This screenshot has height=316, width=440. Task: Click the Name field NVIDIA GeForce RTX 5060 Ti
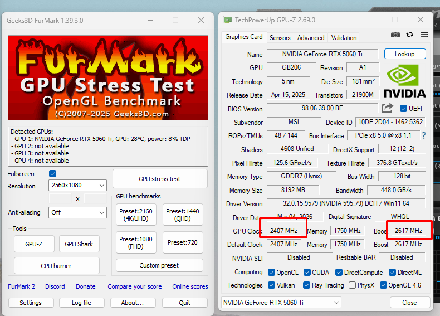[x=322, y=54]
